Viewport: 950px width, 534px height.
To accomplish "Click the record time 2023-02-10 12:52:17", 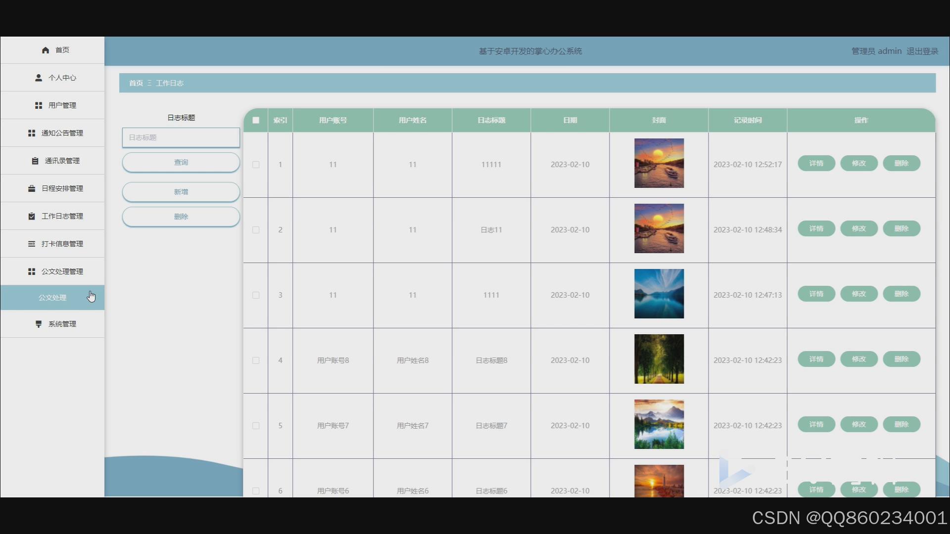I will point(748,165).
